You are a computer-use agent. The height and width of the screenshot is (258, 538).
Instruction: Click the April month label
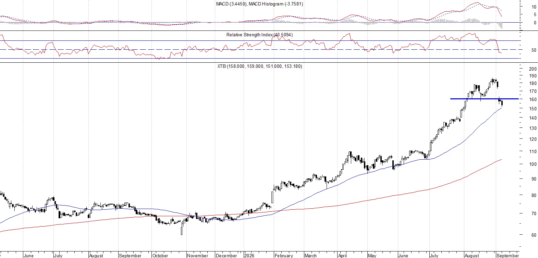[342, 255]
